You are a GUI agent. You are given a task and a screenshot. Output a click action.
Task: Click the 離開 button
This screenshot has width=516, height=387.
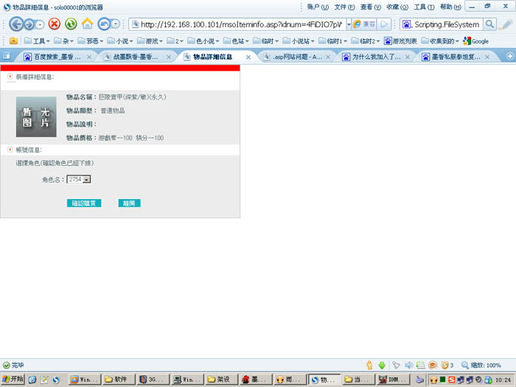[129, 203]
